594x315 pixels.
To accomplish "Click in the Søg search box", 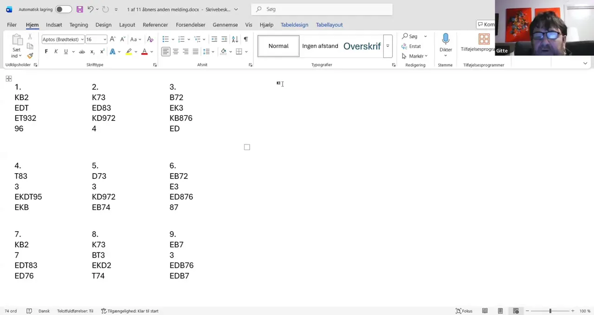I will point(325,9).
